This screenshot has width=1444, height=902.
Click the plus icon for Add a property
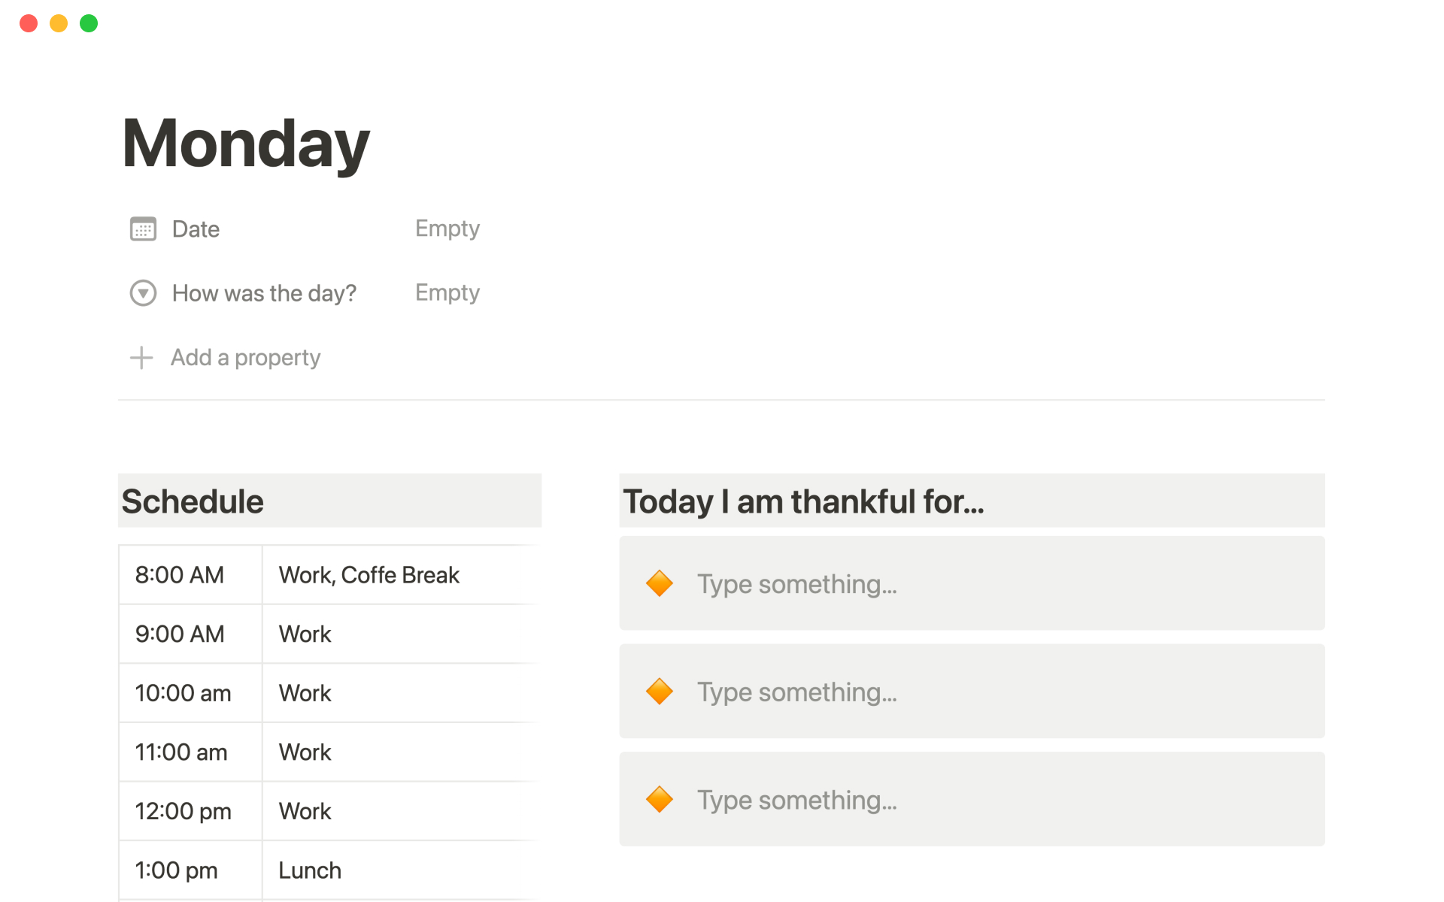coord(141,358)
